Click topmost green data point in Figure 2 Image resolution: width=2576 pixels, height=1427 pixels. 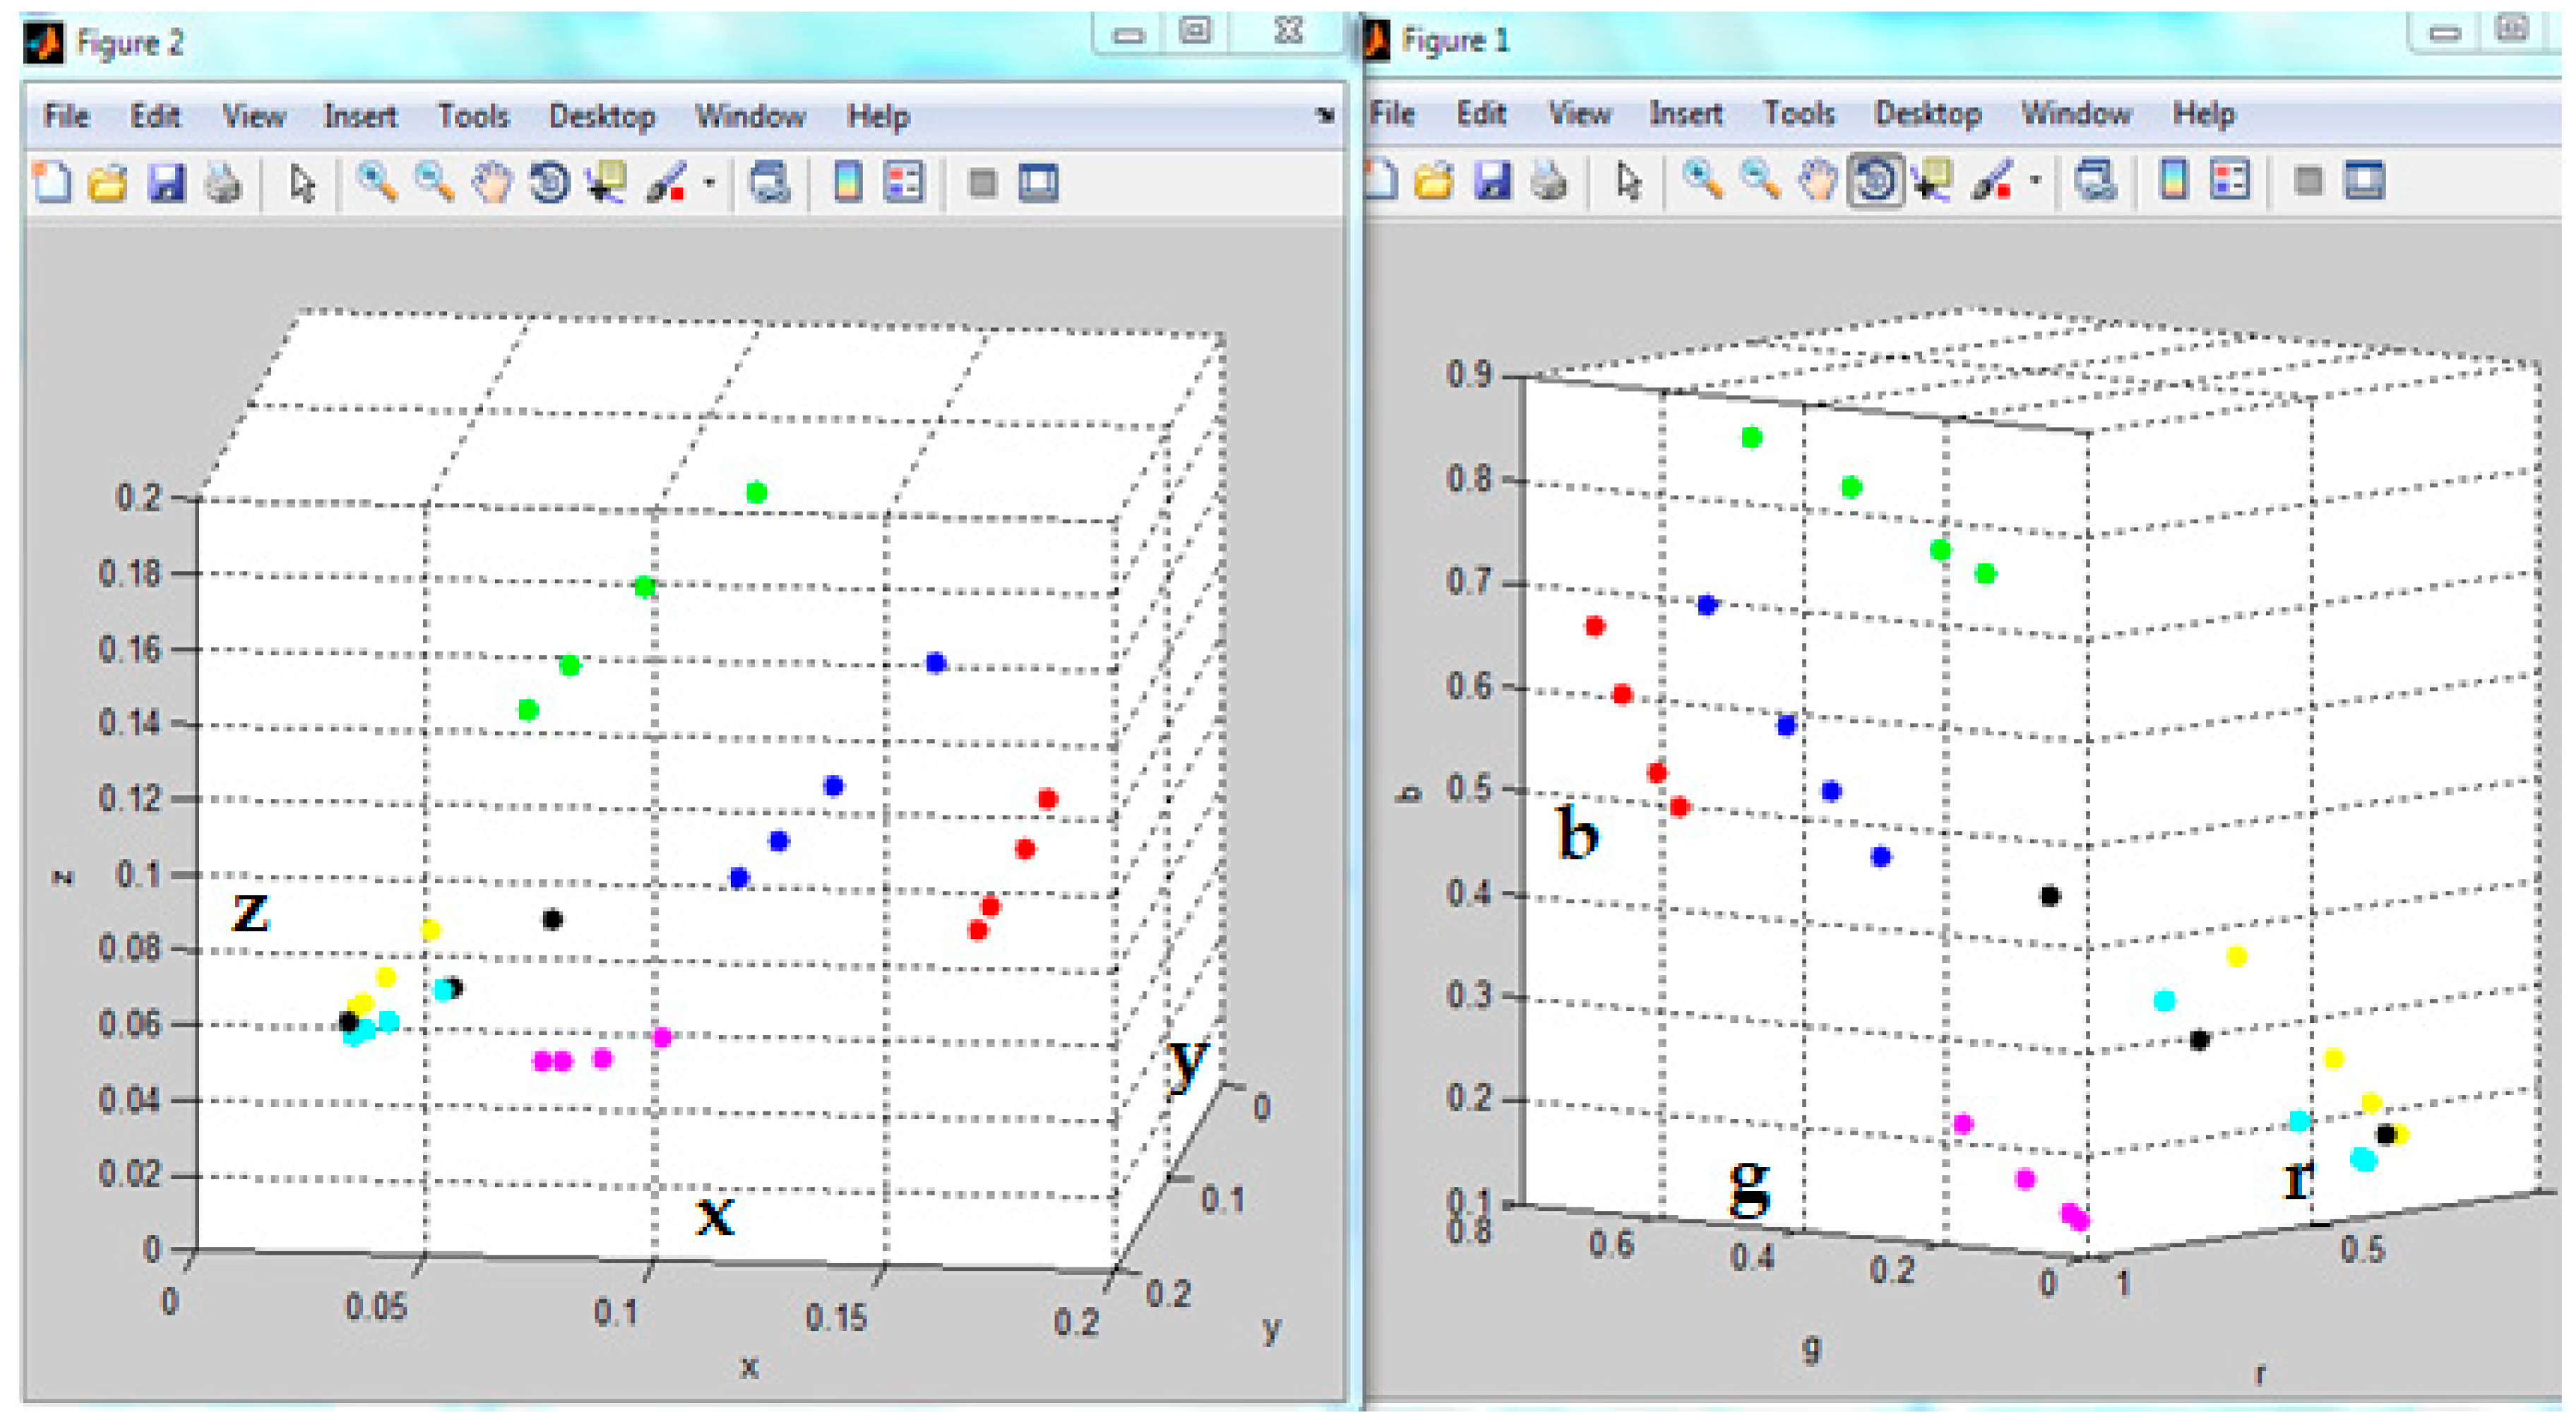tap(757, 492)
